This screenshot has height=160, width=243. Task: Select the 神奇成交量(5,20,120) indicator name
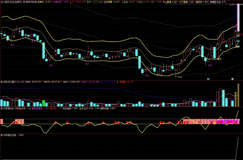click(x=14, y=82)
